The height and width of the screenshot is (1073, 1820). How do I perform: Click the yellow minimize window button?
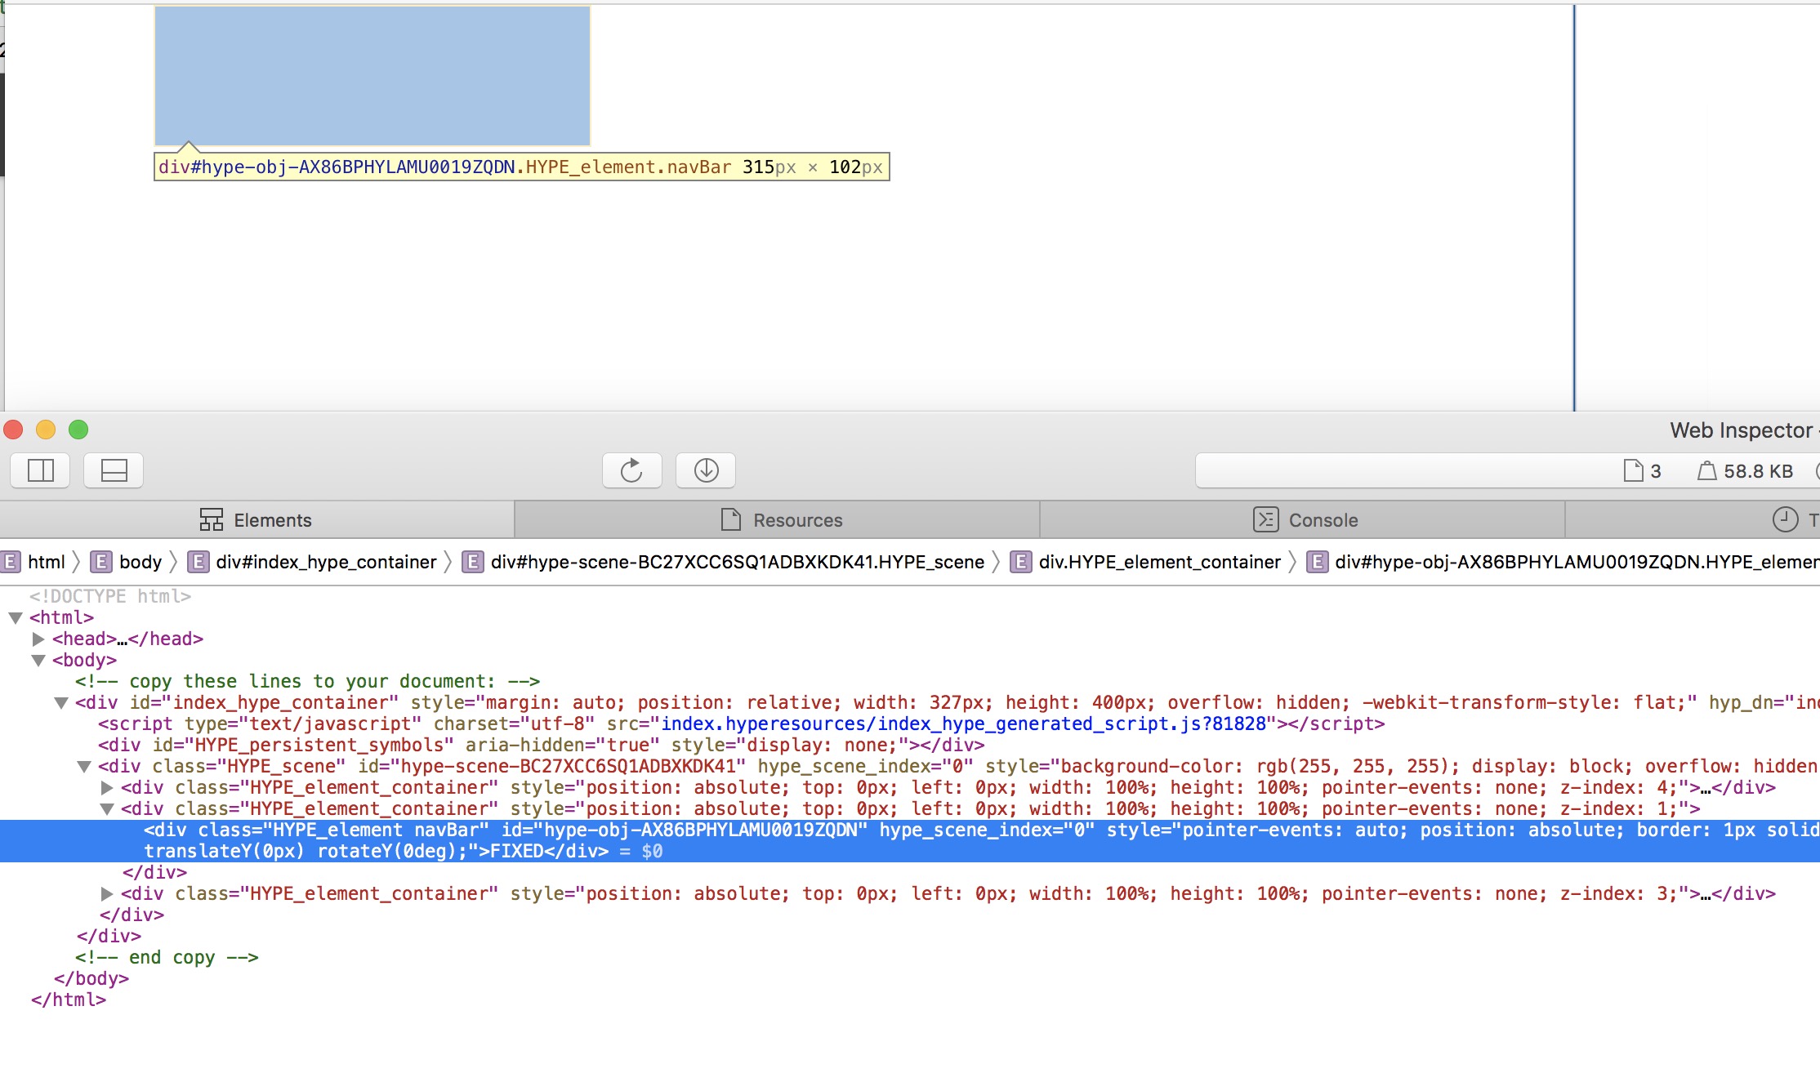pyautogui.click(x=46, y=430)
